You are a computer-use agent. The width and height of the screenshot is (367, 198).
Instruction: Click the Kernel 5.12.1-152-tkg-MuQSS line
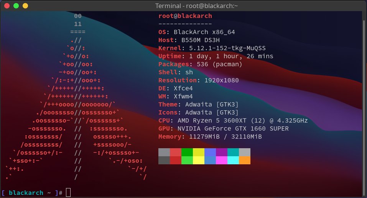coord(212,48)
